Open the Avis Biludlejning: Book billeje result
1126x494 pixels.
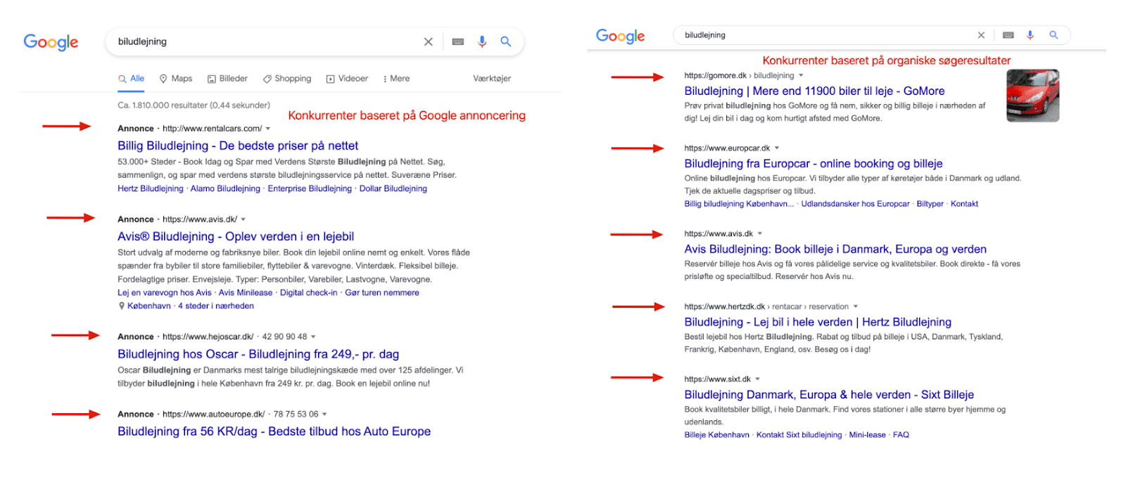[x=835, y=249]
